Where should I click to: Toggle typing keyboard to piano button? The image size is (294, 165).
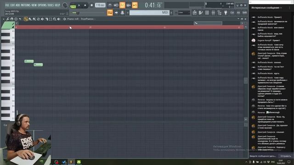110,12
